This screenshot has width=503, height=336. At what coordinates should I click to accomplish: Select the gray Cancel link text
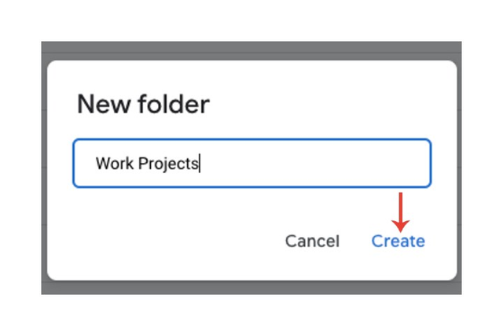312,241
